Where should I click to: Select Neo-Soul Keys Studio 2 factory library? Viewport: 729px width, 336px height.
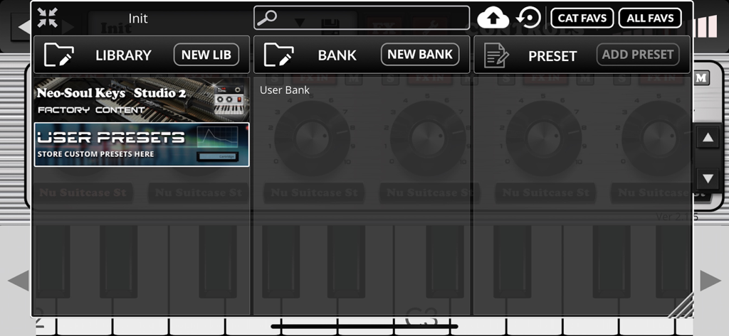coord(142,99)
